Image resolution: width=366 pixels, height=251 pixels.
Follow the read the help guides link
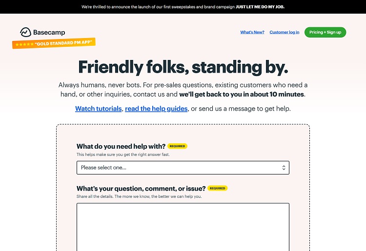156,108
